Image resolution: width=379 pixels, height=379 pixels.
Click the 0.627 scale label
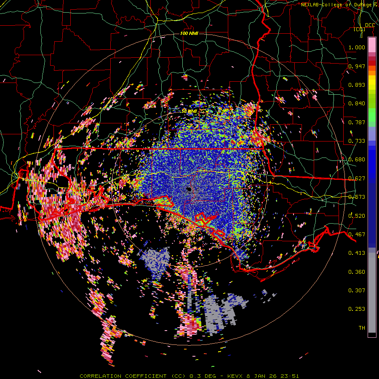(x=357, y=179)
